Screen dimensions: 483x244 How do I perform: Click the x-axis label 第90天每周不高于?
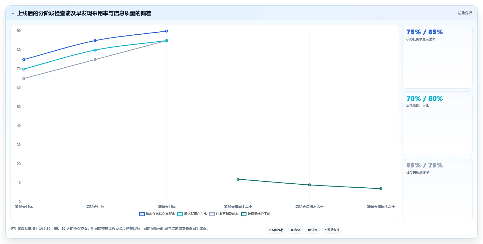point(381,207)
